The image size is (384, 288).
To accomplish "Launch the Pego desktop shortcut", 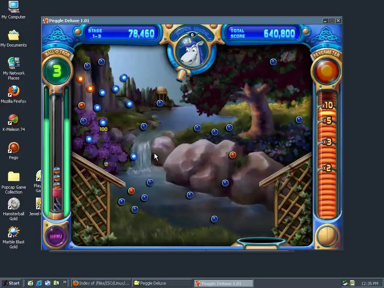I will coord(13,151).
